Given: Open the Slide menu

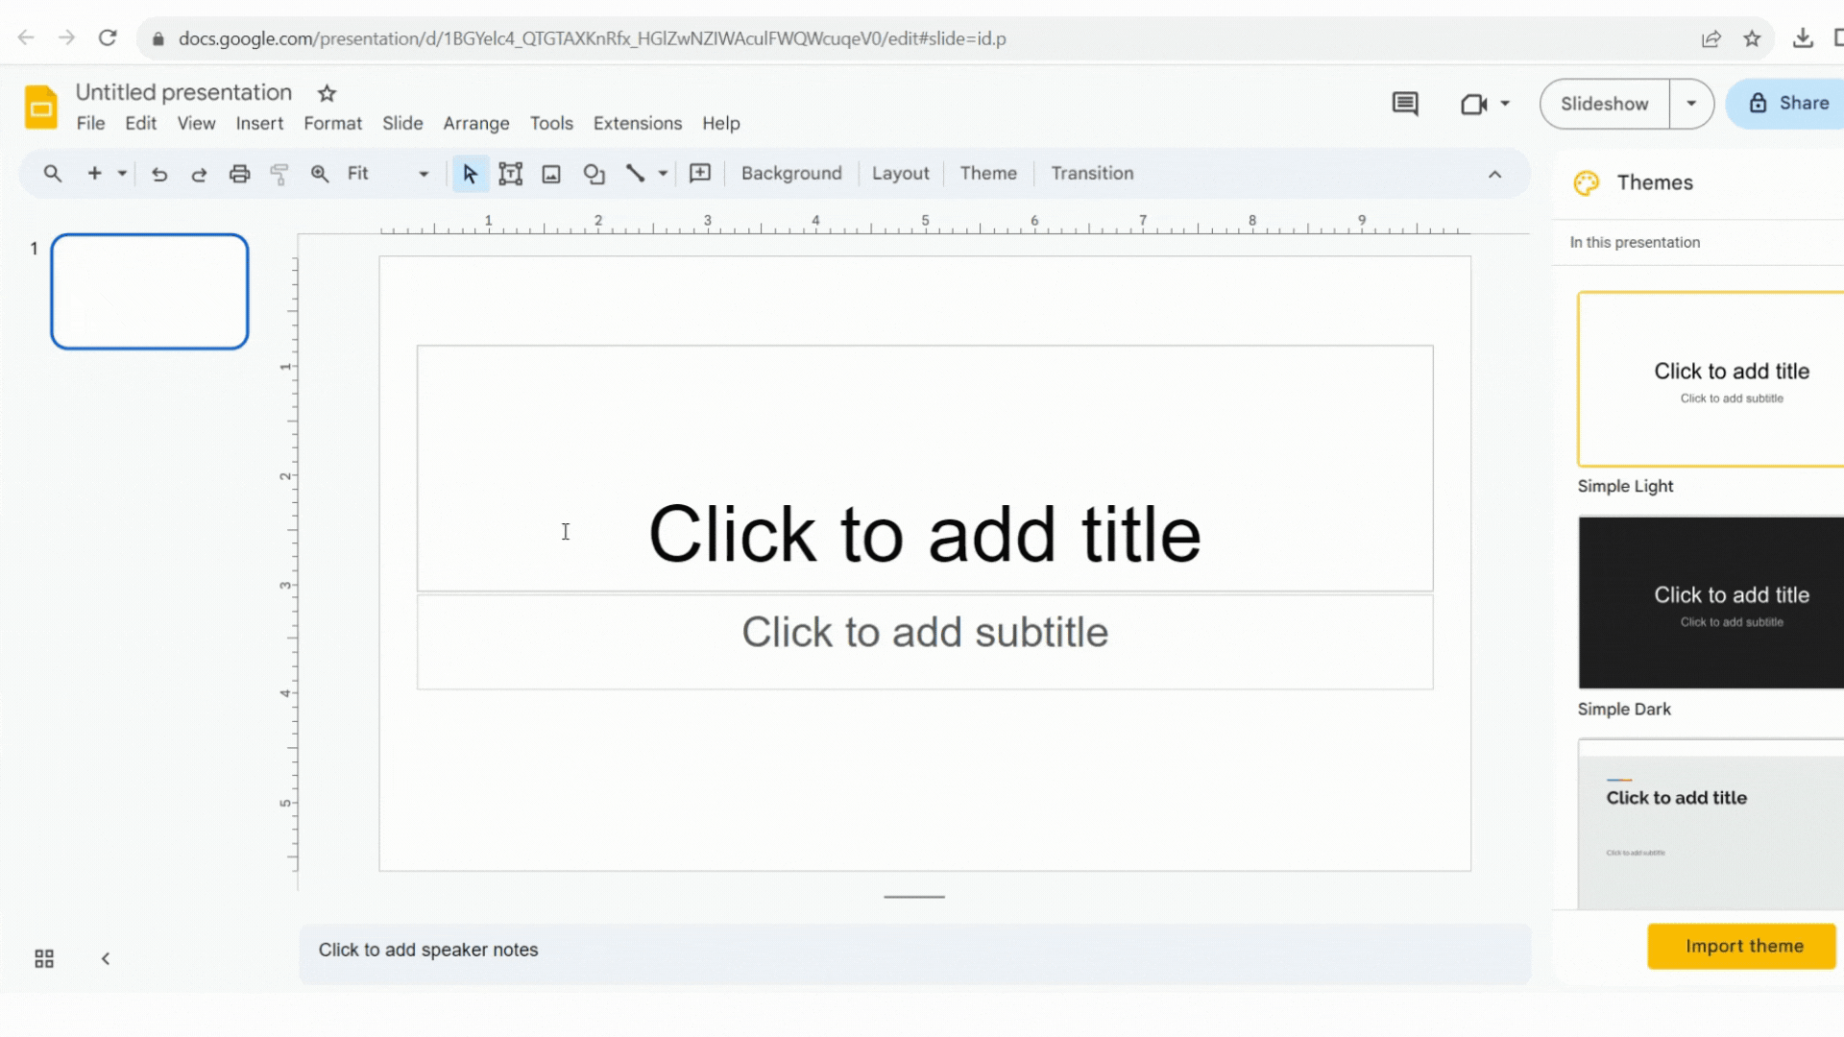Looking at the screenshot, I should click(402, 123).
